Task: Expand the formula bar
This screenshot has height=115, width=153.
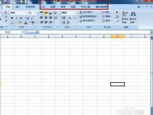Action: click(x=151, y=32)
